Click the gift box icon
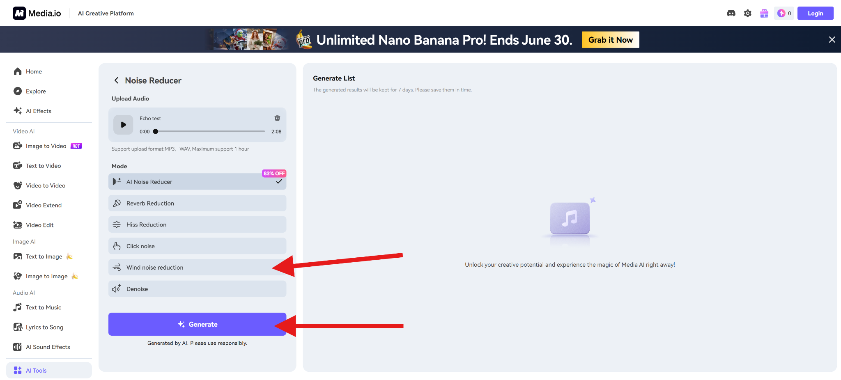Viewport: 841px width, 380px height. pyautogui.click(x=764, y=13)
